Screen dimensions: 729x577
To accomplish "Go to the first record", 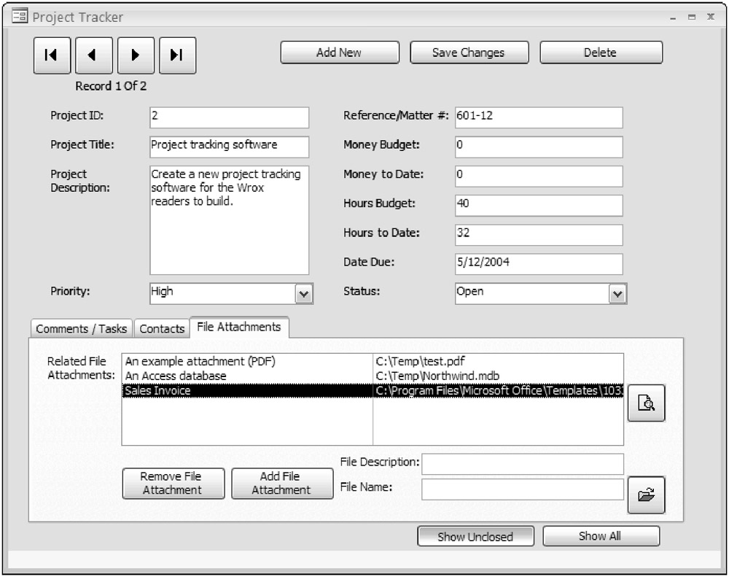I will [x=51, y=55].
